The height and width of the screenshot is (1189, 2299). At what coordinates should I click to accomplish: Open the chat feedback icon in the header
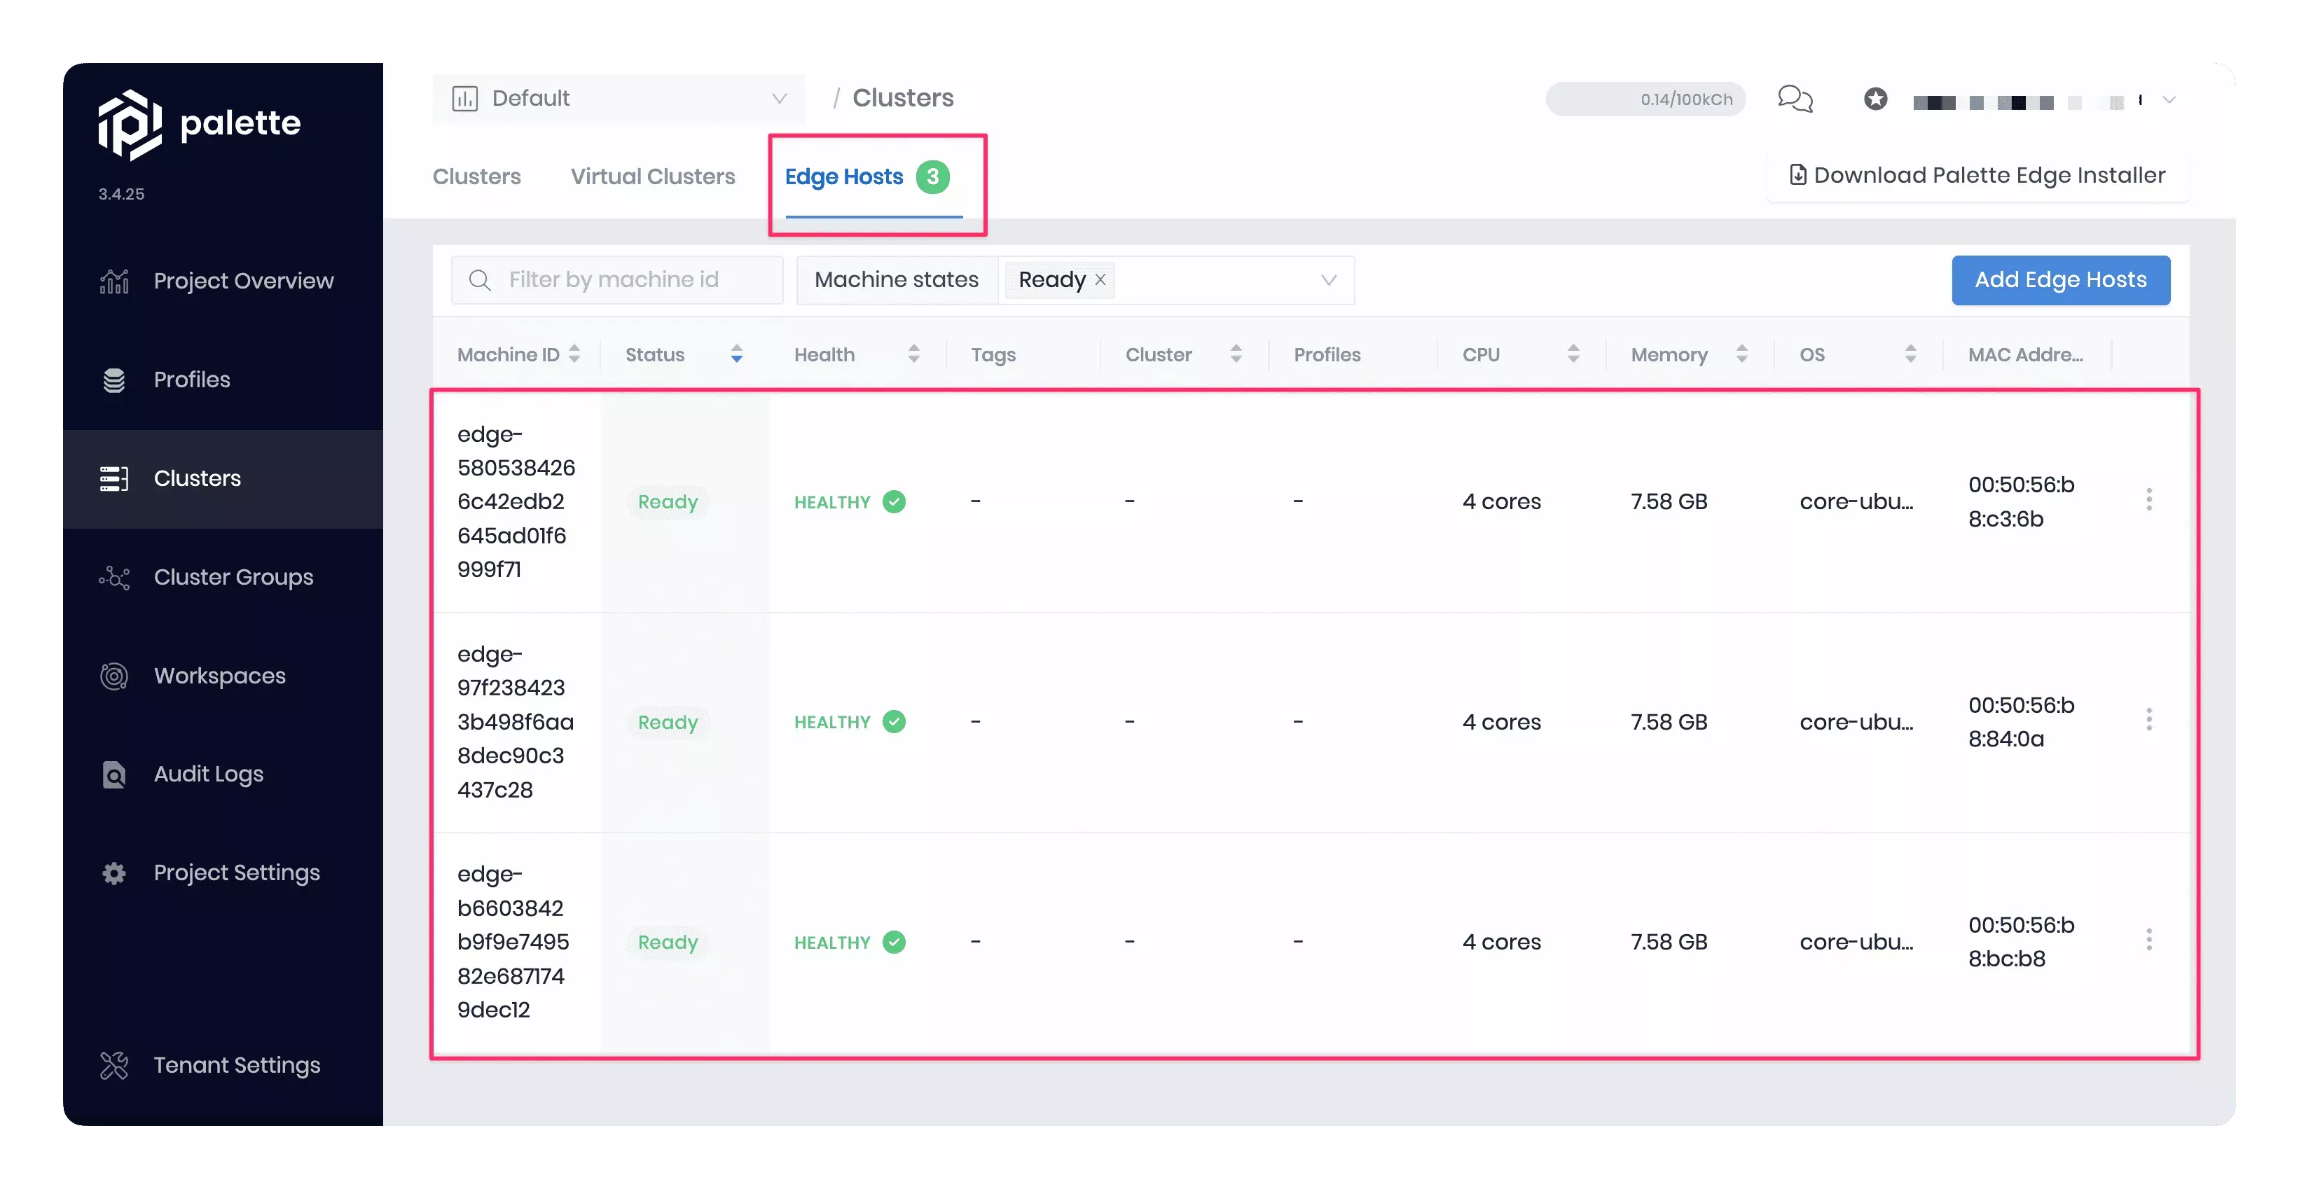(1795, 99)
